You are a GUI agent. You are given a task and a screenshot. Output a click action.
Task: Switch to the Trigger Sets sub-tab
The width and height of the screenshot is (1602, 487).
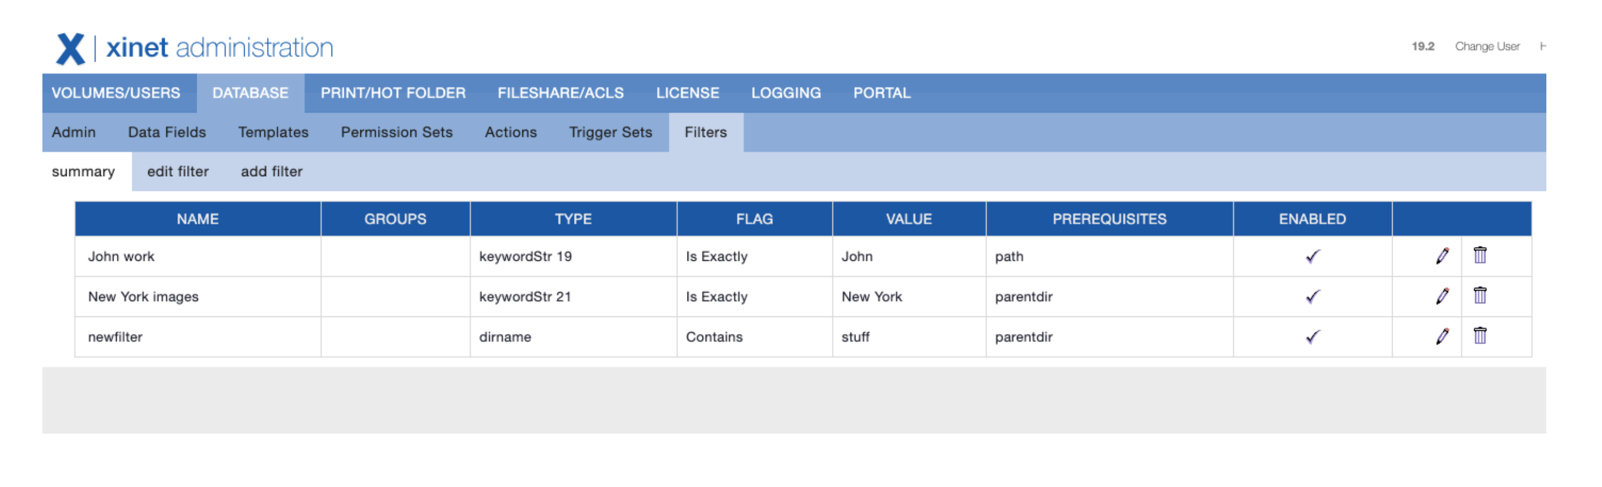tap(610, 132)
